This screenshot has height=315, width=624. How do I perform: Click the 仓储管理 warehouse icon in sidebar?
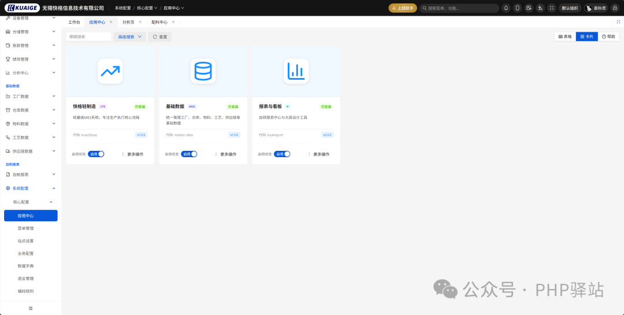point(8,32)
